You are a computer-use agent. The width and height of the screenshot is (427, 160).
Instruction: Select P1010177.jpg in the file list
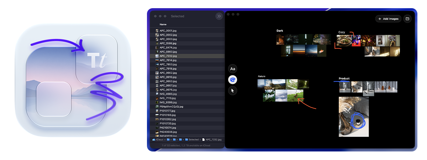pos(187,111)
